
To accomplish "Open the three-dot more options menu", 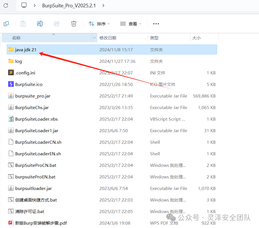I will [156, 24].
